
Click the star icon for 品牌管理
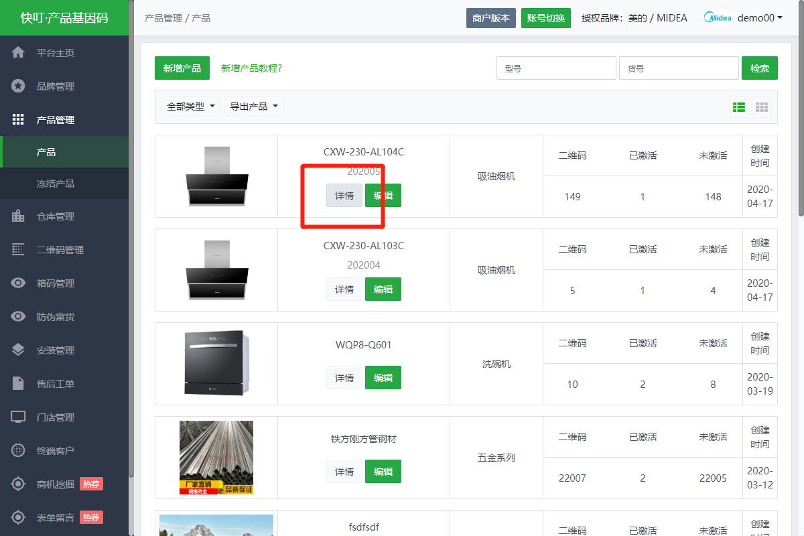(18, 86)
